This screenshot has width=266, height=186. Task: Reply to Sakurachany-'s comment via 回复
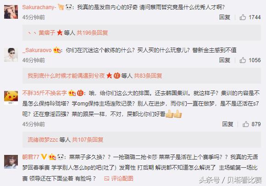pos(225,17)
